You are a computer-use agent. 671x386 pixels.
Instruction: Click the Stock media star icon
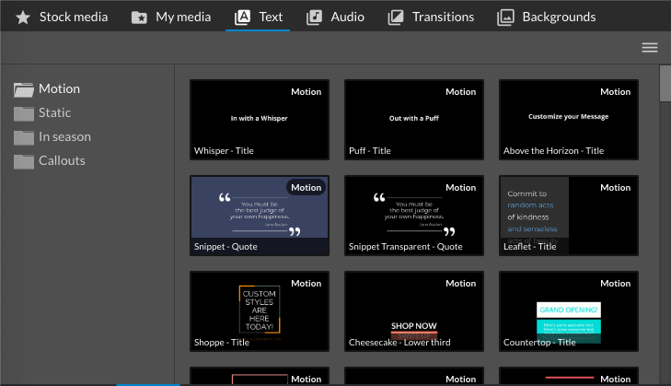pyautogui.click(x=23, y=17)
